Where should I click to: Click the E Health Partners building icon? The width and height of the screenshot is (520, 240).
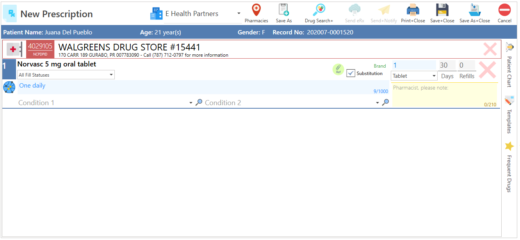pyautogui.click(x=156, y=14)
